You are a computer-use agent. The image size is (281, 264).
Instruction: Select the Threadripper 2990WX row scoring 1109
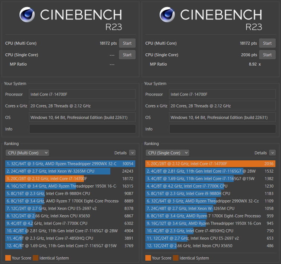(x=211, y=201)
